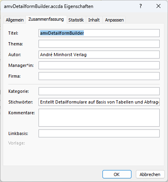The image size is (168, 182).
Task: Click the help question mark icon
Action: click(x=141, y=6)
